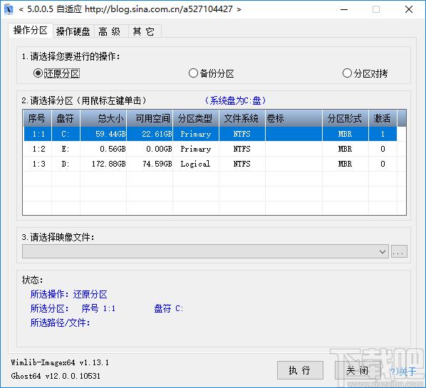Click the 可用空间 column header
Viewport: 426px width, 388px height.
click(x=150, y=118)
